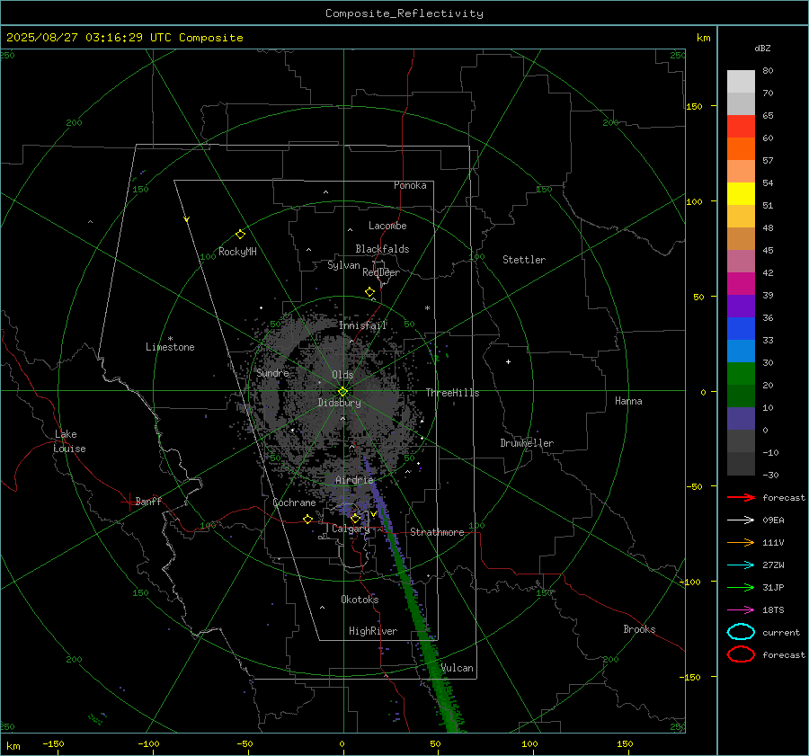Screen dimensions: 809x756
Task: Click the white plus marker west of Hanna
Action: [508, 361]
